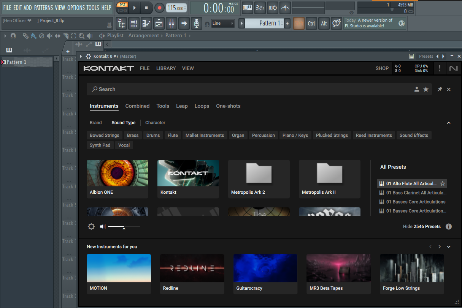Click the right-arrow icon next to the Mixer button
The width and height of the screenshot is (462, 308).
(184, 24)
